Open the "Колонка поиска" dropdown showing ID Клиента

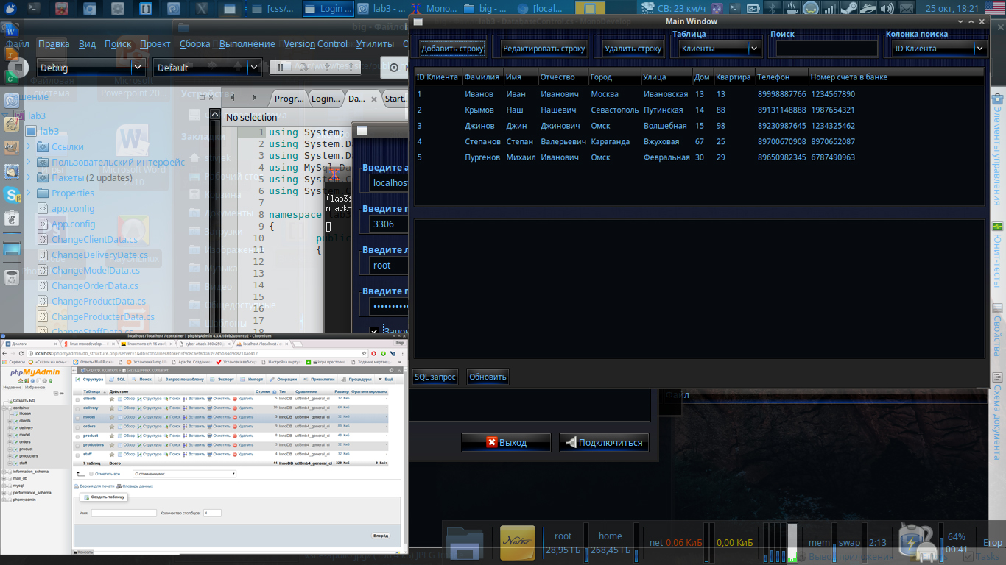pyautogui.click(x=938, y=49)
